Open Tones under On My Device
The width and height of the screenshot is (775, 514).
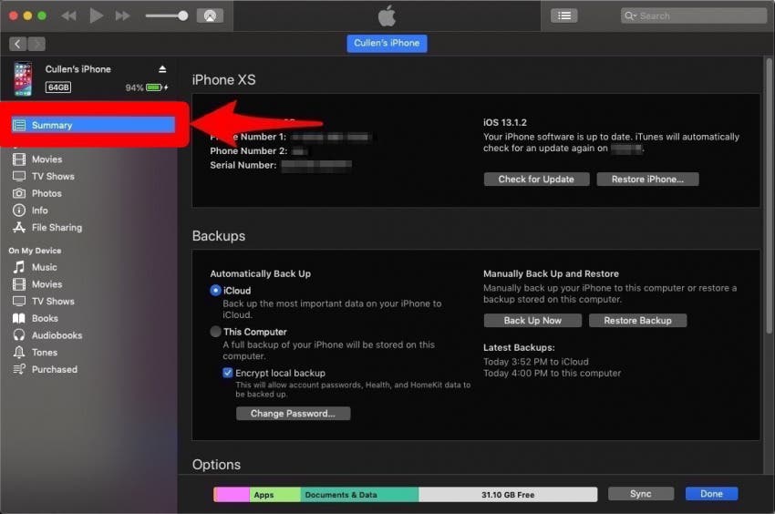point(45,353)
